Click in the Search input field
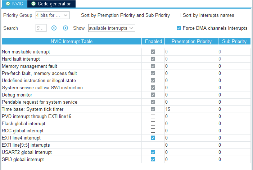253x170 pixels. coord(41,28)
